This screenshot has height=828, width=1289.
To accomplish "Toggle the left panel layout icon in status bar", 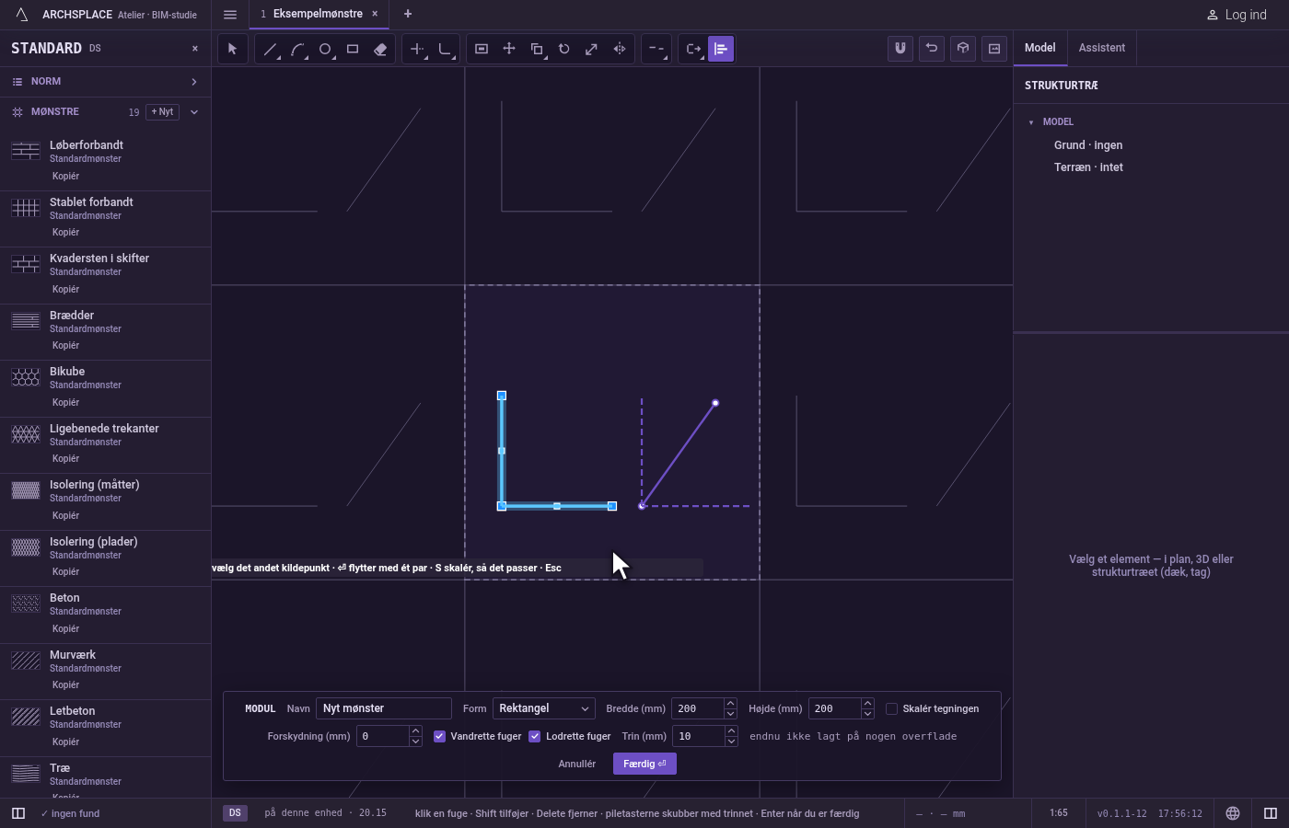I will click(18, 813).
